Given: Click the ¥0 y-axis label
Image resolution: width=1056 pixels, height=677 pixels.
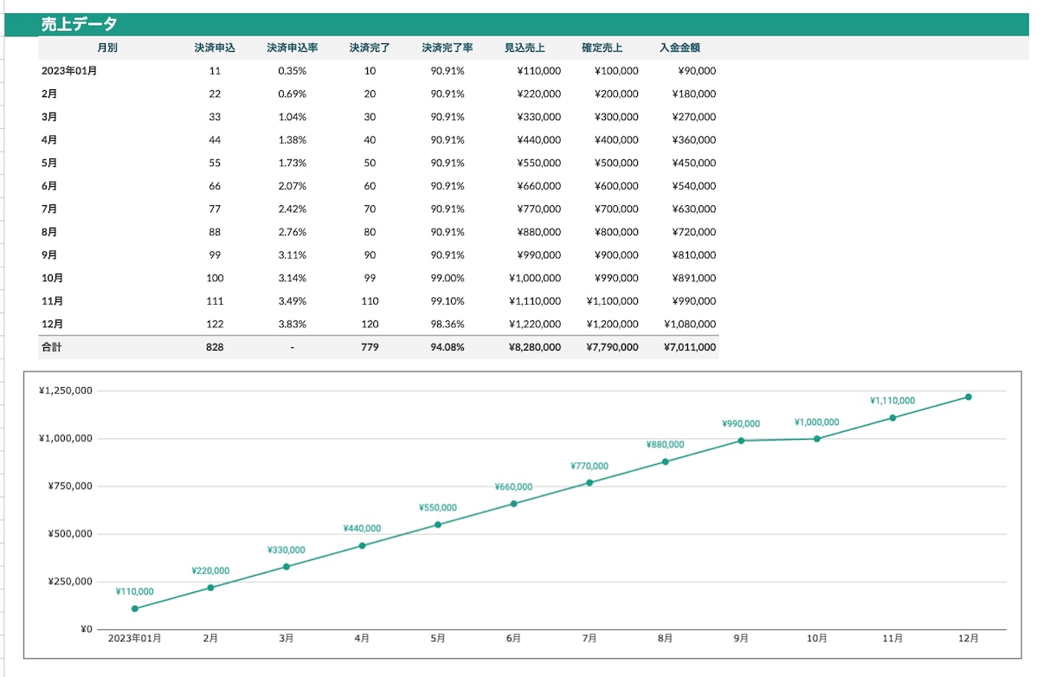Looking at the screenshot, I should pyautogui.click(x=86, y=629).
